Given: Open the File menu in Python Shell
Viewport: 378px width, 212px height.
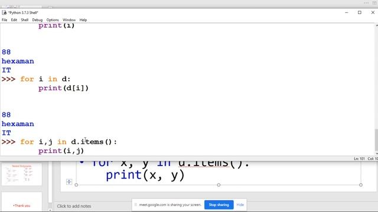Looking at the screenshot, I should [x=4, y=20].
